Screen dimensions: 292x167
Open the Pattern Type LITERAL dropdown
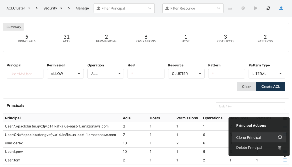pyautogui.click(x=267, y=74)
